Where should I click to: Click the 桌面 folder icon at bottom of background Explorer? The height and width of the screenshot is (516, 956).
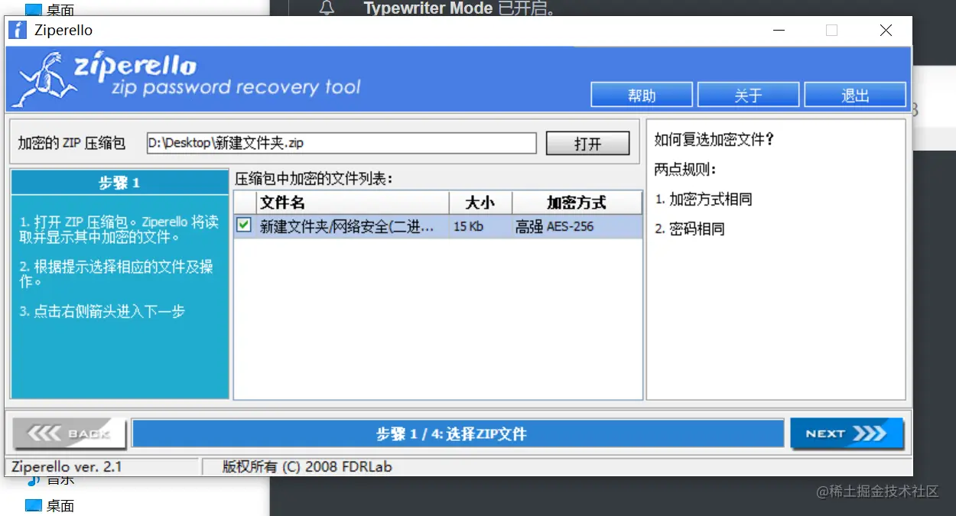click(33, 505)
